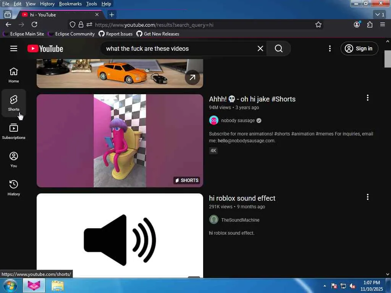Open the browser application menu

click(x=383, y=24)
